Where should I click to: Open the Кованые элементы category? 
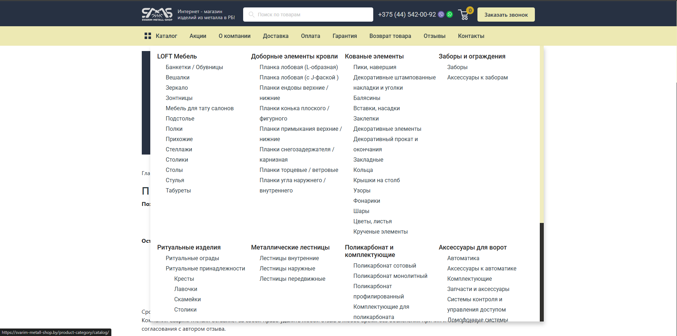click(x=374, y=56)
